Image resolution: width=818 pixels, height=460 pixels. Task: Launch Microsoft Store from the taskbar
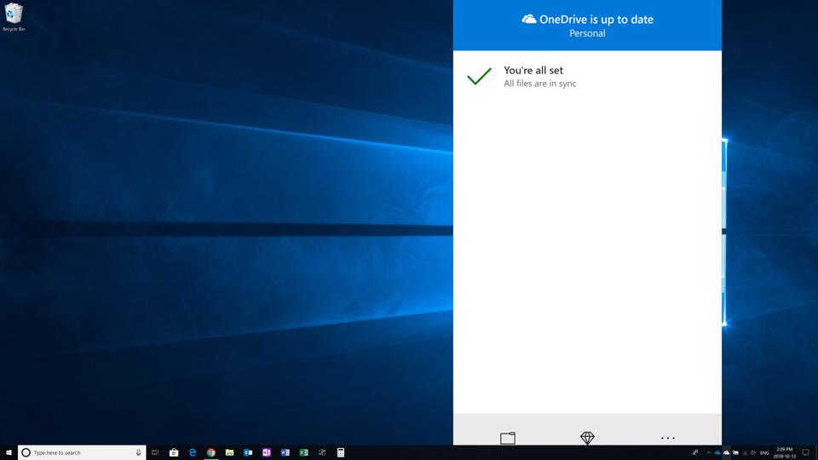174,452
